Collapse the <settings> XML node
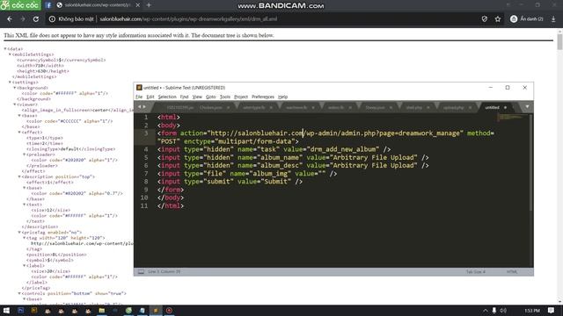563x316 pixels. pos(10,83)
